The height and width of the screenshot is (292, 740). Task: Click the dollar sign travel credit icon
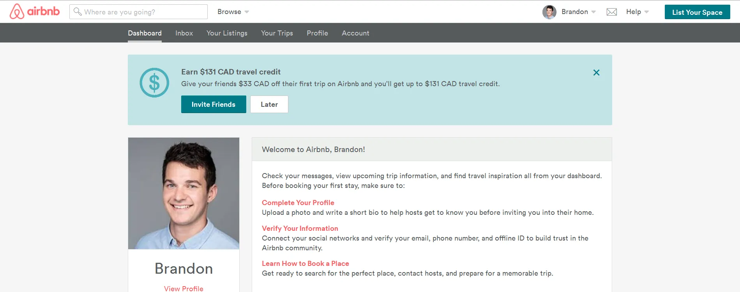[x=154, y=83]
